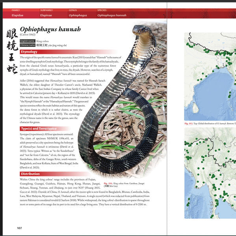236x236 pixels.
Task: Click 'Ophiophagus hannah' under the SPECIES label
Action: (x=112, y=15)
